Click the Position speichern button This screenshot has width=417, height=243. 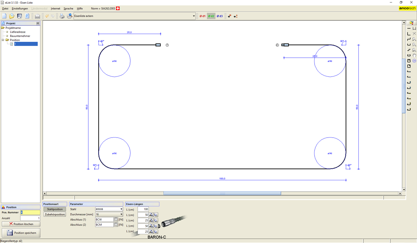21,233
